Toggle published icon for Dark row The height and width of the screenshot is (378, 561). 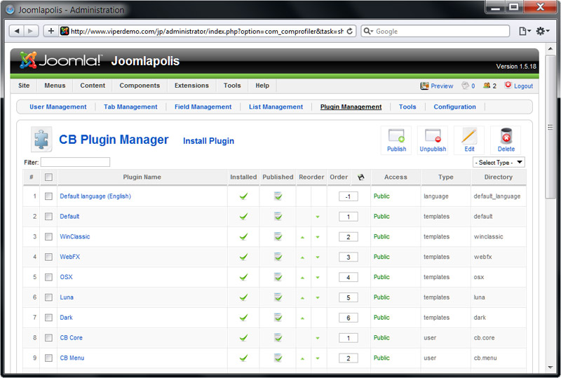[x=278, y=318]
